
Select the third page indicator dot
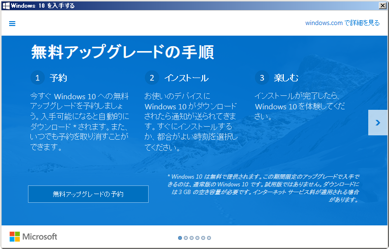[192, 238]
